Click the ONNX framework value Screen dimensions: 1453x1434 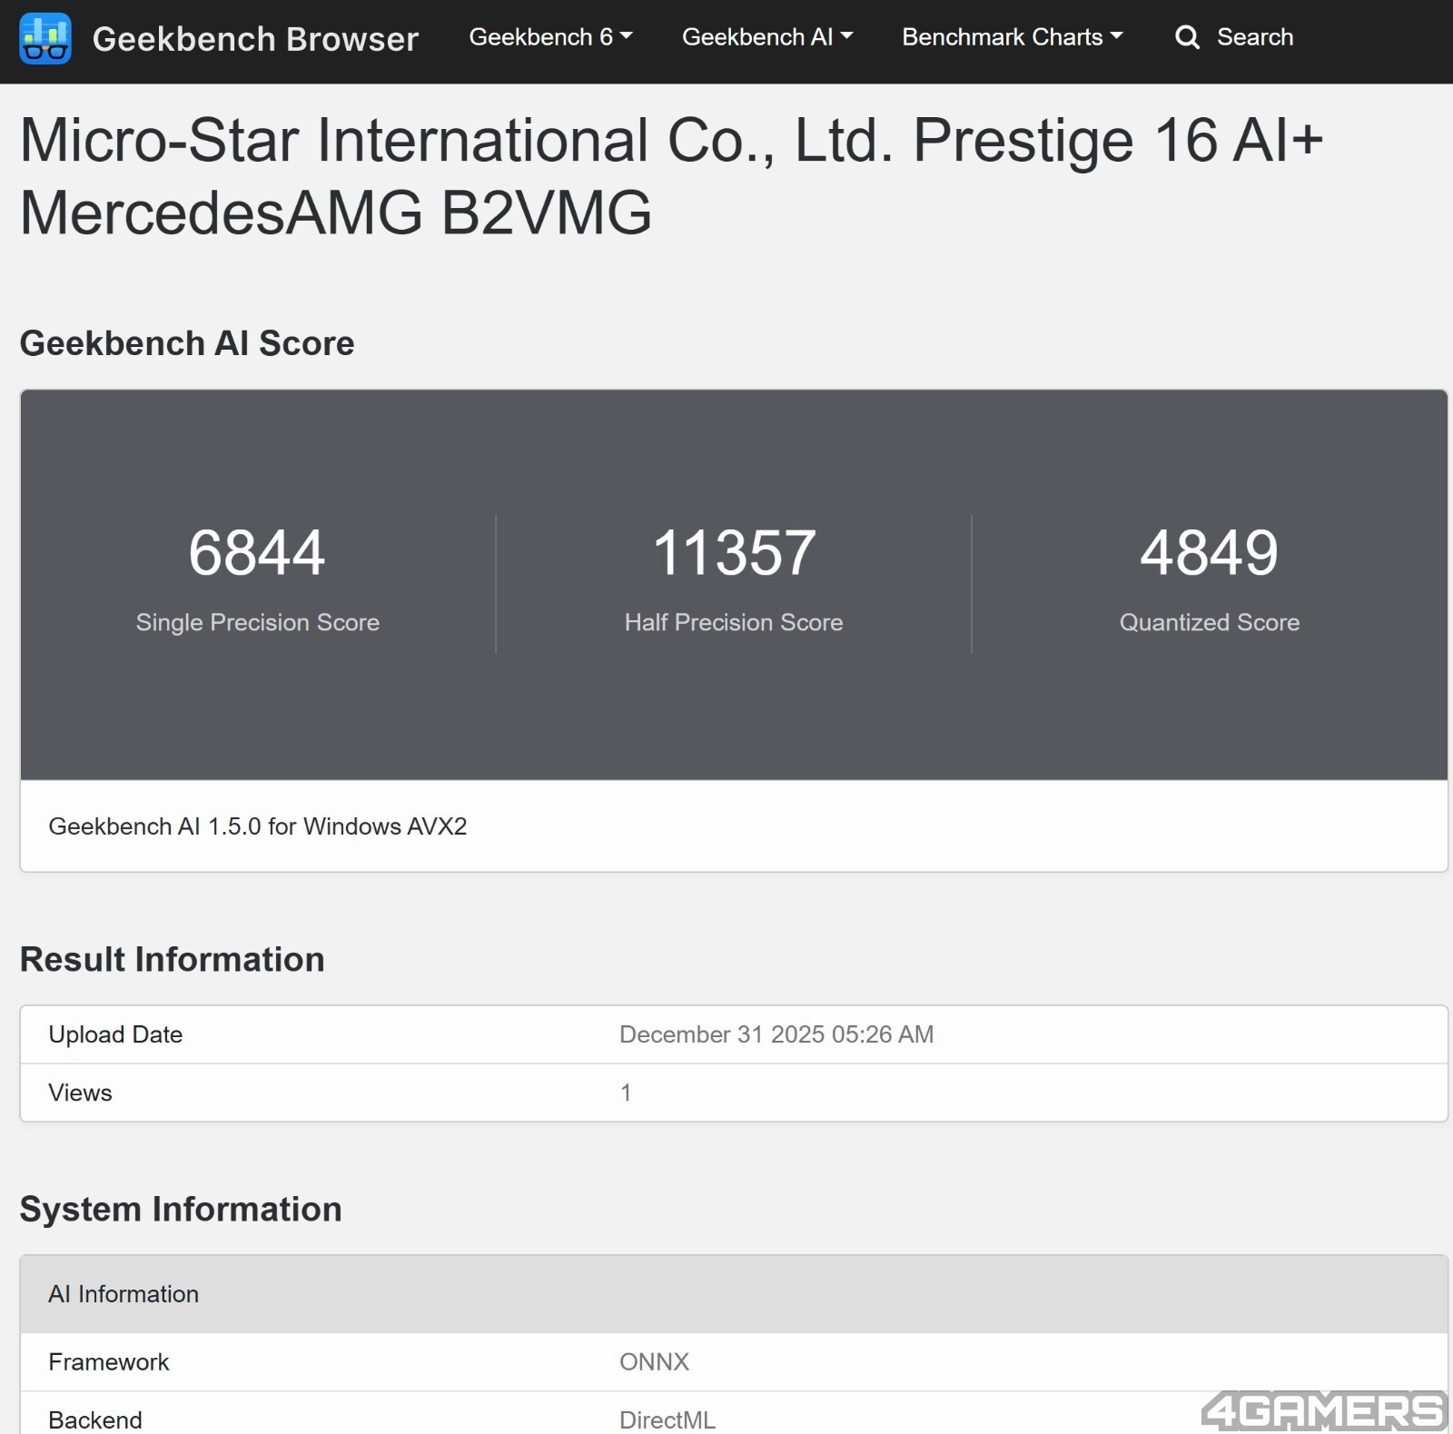coord(654,1362)
